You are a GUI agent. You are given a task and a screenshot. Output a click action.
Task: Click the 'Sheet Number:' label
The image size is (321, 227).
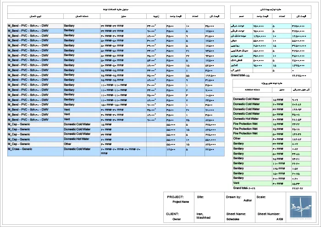(269, 214)
